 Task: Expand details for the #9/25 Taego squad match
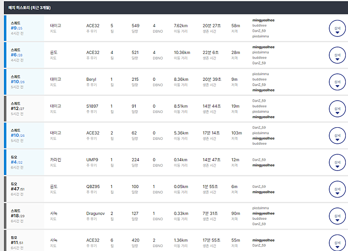coord(337,28)
